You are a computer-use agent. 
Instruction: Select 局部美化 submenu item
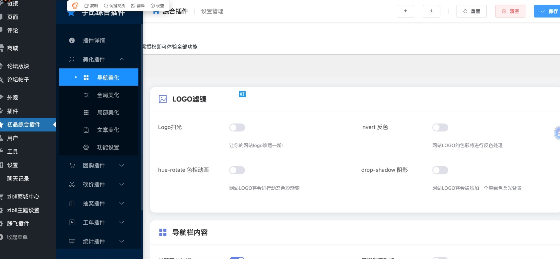pos(99,112)
